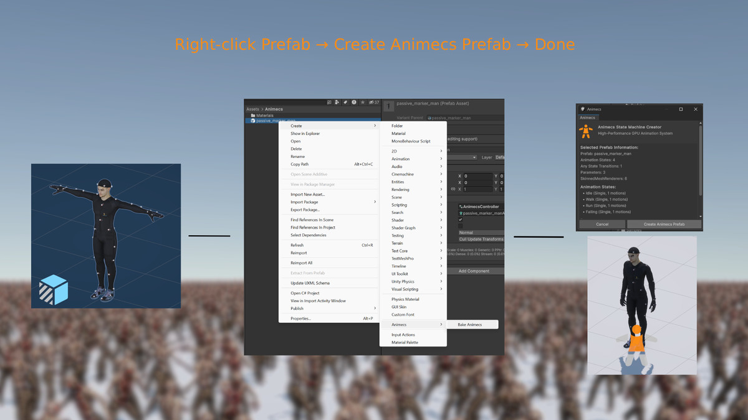Expand the Animecs submenu entry

[413, 324]
